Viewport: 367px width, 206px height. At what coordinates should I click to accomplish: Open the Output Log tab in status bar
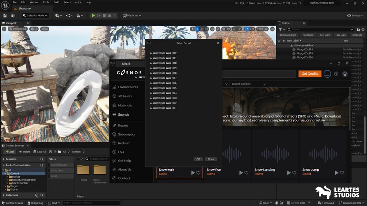coord(35,203)
